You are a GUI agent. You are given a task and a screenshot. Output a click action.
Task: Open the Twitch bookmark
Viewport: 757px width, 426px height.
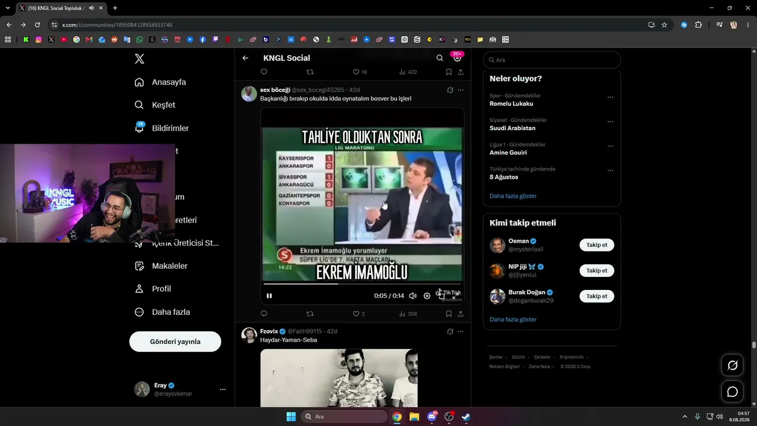[x=215, y=40]
